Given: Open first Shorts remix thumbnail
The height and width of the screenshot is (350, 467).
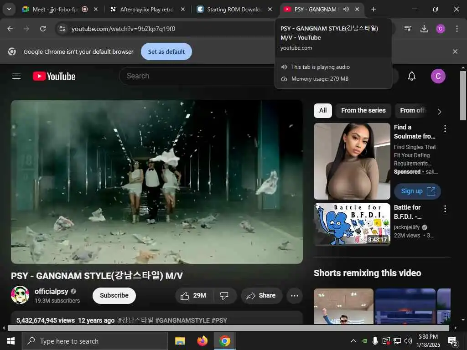Looking at the screenshot, I should [343, 306].
